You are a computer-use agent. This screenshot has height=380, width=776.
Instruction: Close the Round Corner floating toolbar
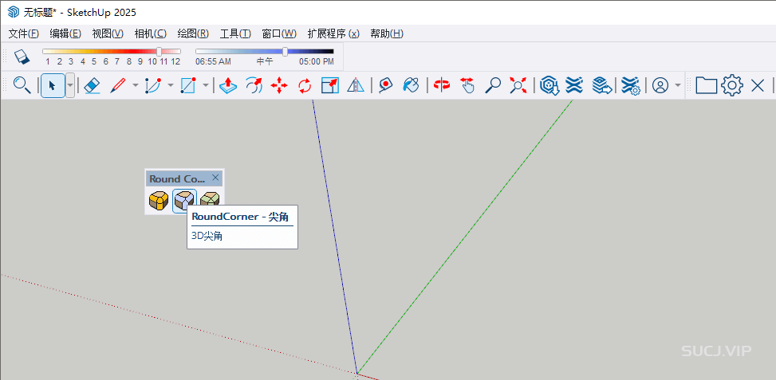[215, 178]
